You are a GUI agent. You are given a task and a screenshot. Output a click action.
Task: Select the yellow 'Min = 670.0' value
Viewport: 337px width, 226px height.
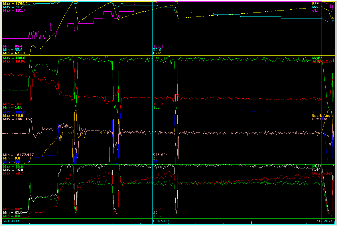[x=14, y=53]
